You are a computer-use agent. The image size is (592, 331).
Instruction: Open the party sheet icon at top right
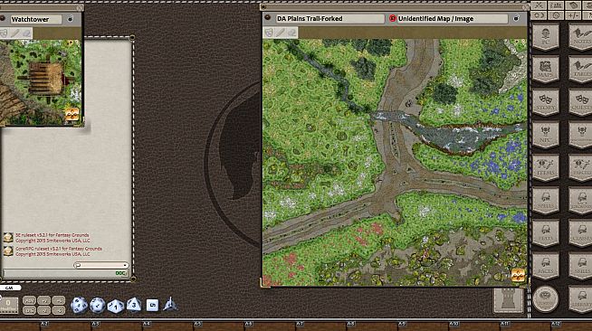pos(556,5)
